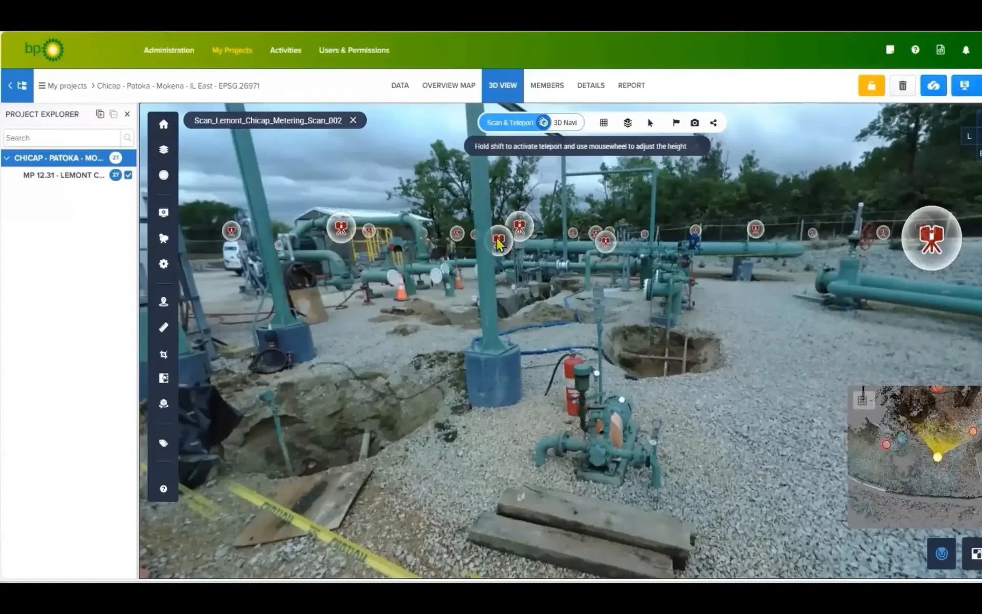The image size is (982, 614).
Task: Open the Users & Permissions menu
Action: coord(354,50)
